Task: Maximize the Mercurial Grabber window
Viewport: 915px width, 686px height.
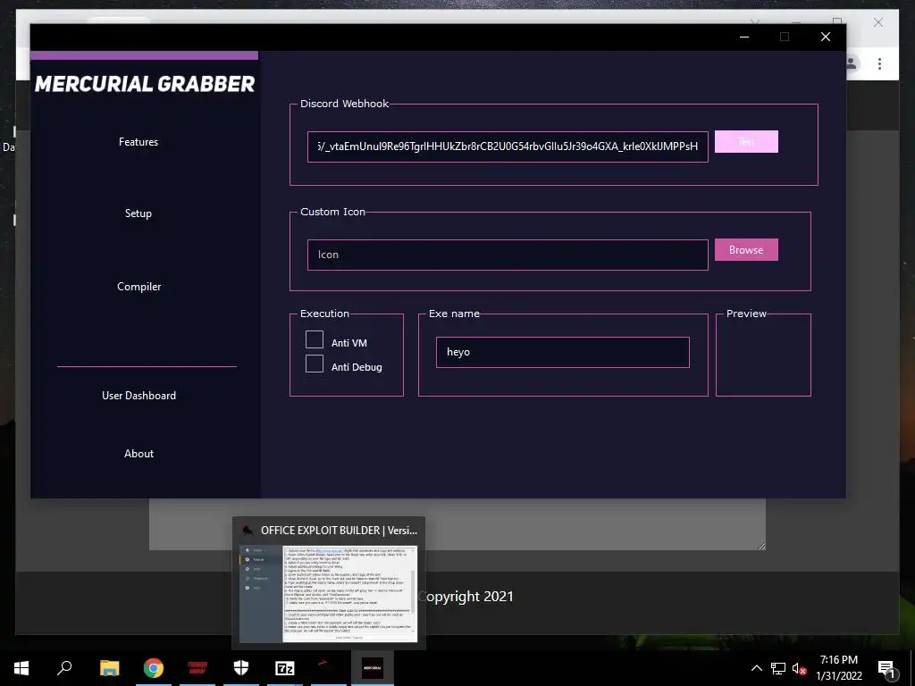Action: pos(785,37)
